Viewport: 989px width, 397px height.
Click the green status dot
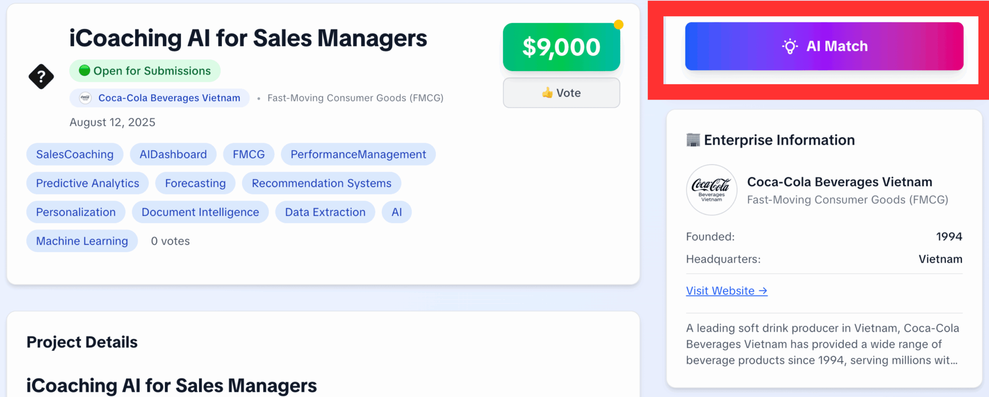(x=84, y=70)
